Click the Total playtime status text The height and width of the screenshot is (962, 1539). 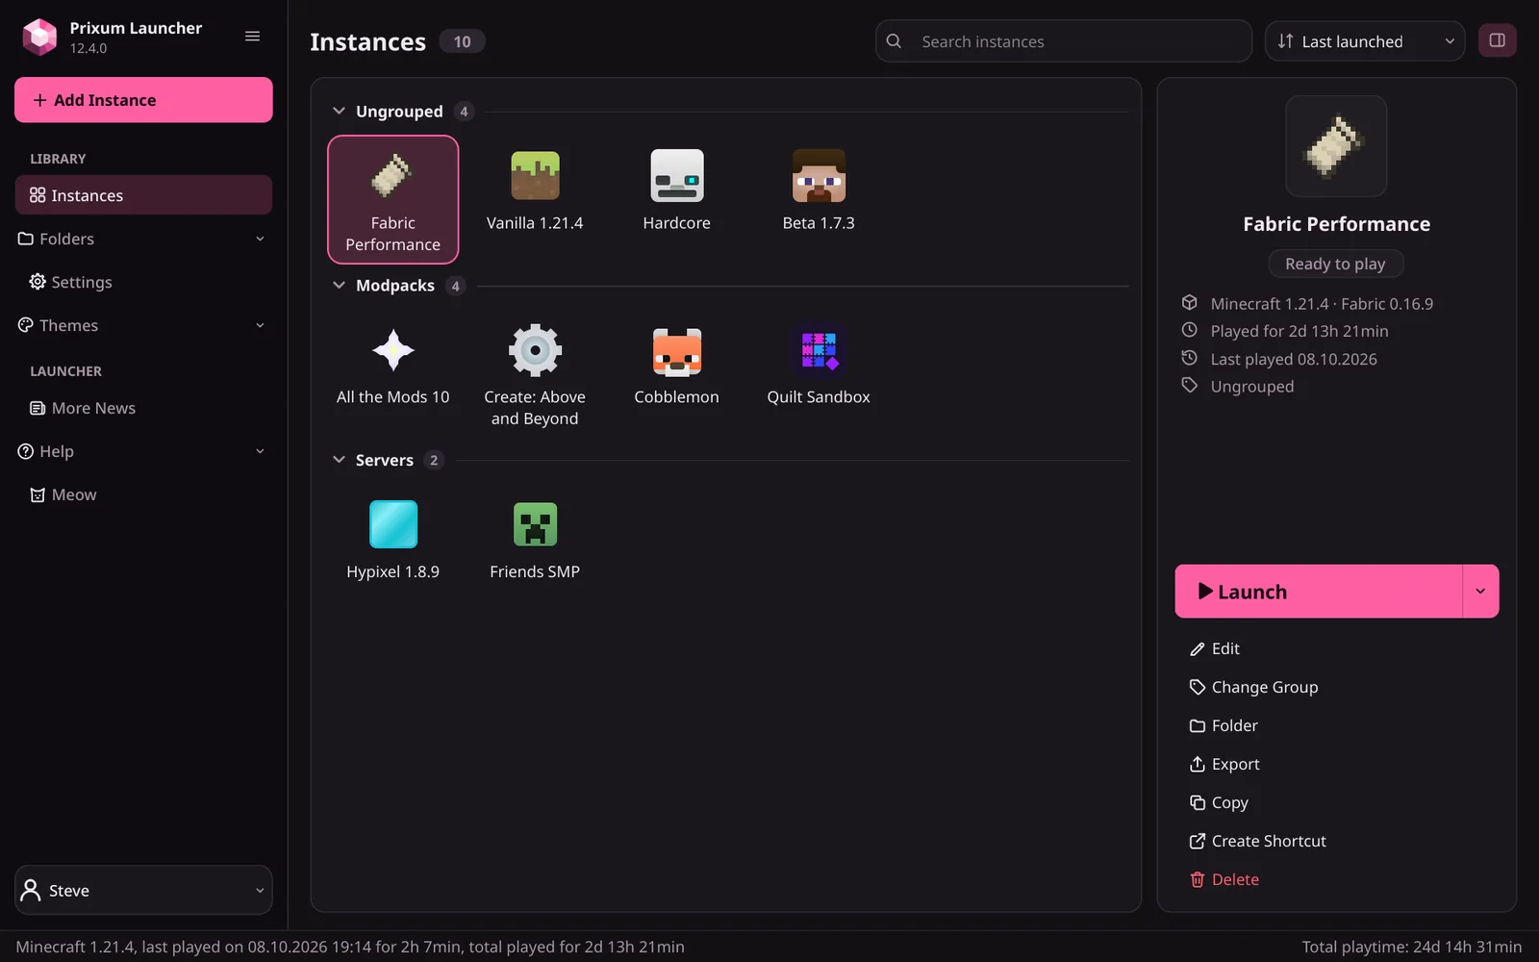click(x=1411, y=947)
